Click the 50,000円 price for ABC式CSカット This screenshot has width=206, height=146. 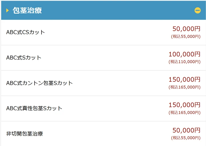[x=186, y=29]
